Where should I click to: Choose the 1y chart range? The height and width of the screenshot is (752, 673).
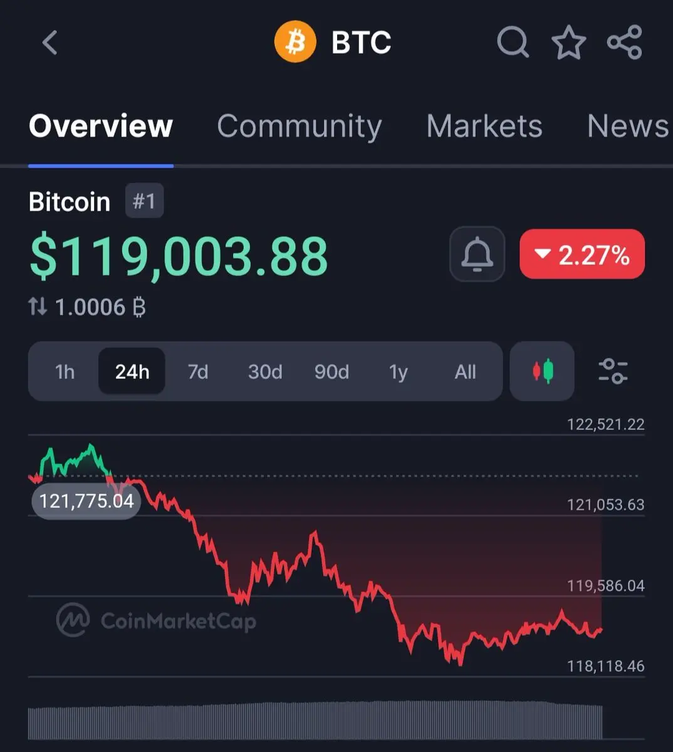(x=399, y=372)
